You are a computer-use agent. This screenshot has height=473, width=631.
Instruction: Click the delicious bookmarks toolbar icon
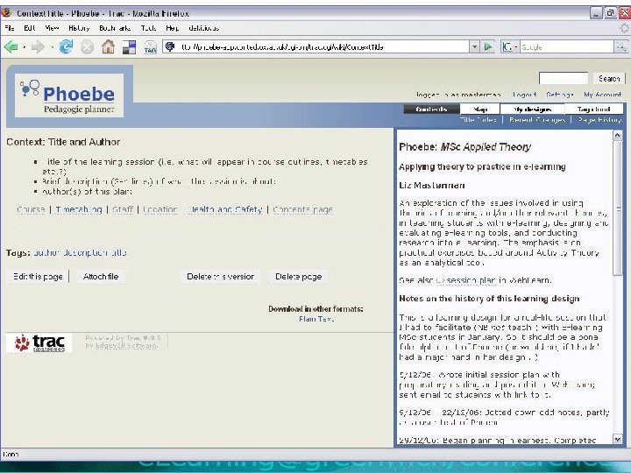pyautogui.click(x=129, y=47)
